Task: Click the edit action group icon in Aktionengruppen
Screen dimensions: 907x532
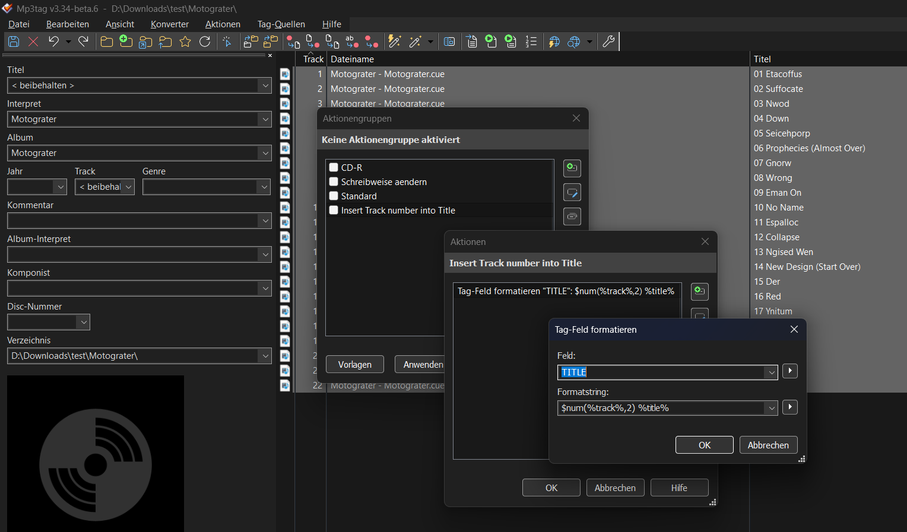Action: (x=572, y=192)
